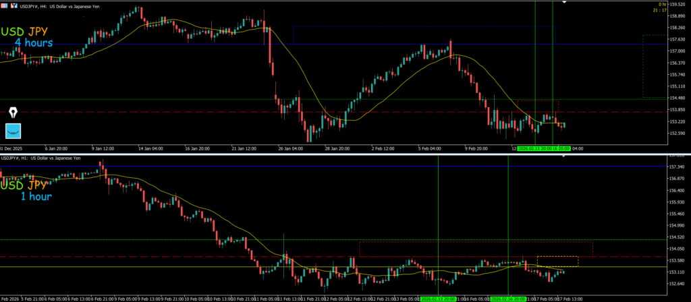Viewport: 691px width, 302px height.
Task: Click the pen nib icon on H4 chart
Action: 13,111
